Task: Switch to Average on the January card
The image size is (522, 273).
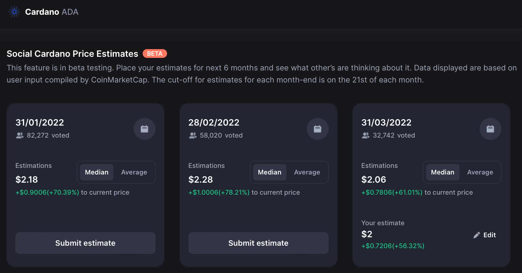Action: 134,172
